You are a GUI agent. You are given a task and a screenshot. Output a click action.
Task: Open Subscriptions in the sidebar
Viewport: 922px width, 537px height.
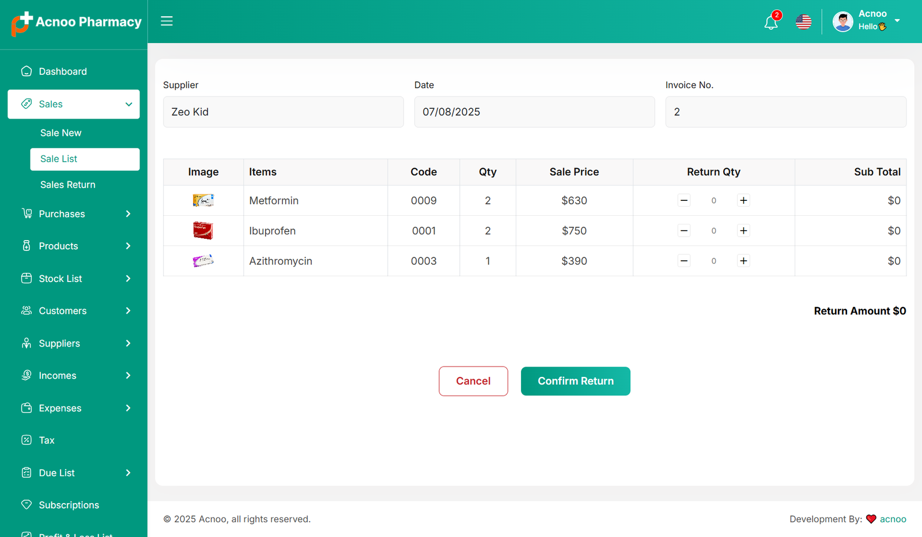point(69,505)
